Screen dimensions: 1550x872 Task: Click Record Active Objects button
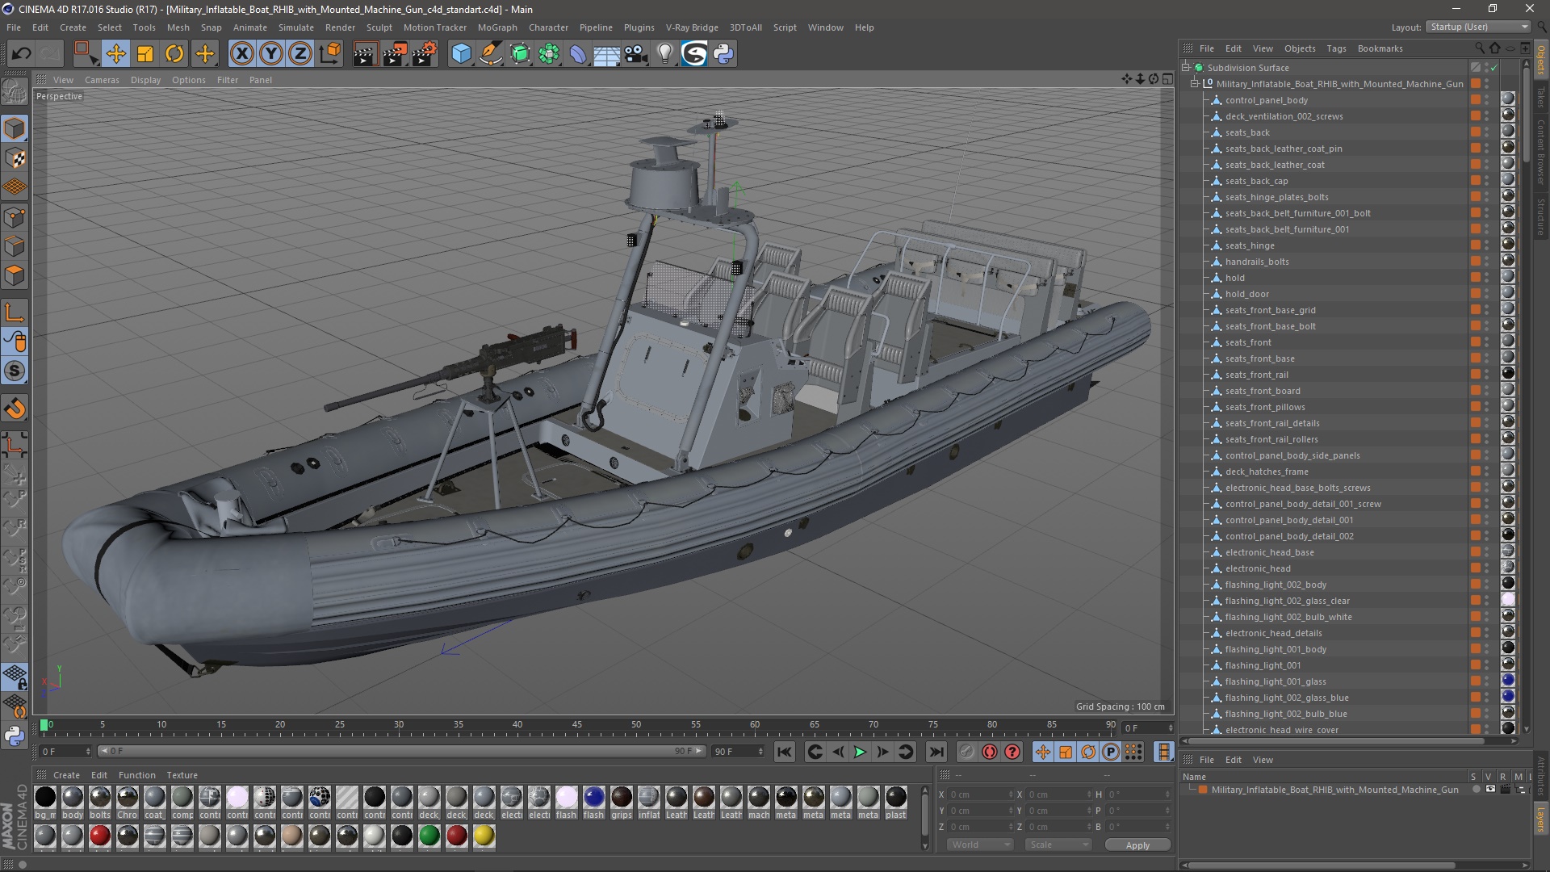click(x=966, y=752)
